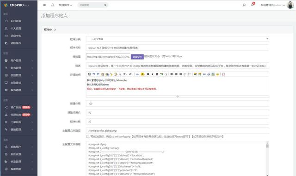Click the editor align center icon
The image size is (296, 176).
pyautogui.click(x=176, y=74)
